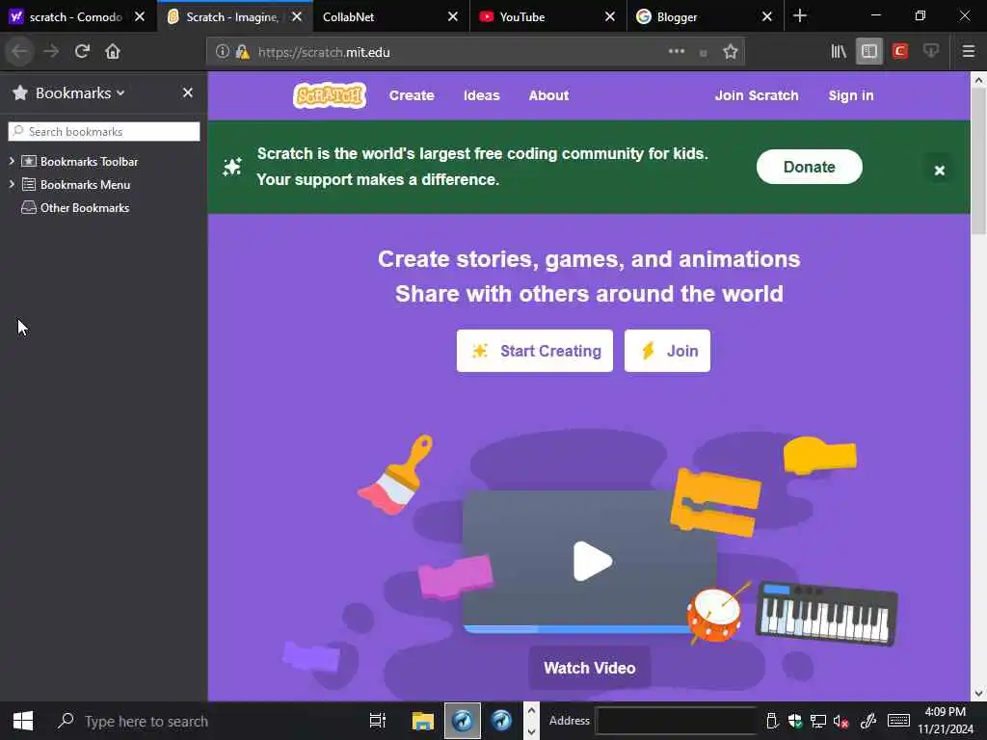Click the scrollbar down arrow
The height and width of the screenshot is (740, 987).
tap(978, 694)
